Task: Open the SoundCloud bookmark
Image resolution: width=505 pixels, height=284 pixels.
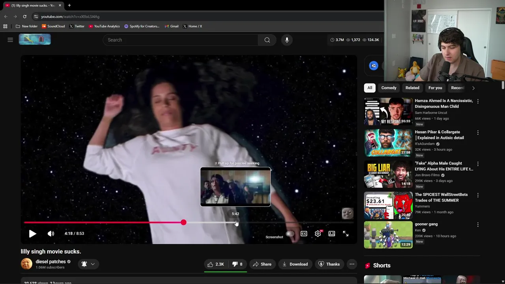Action: (53, 26)
